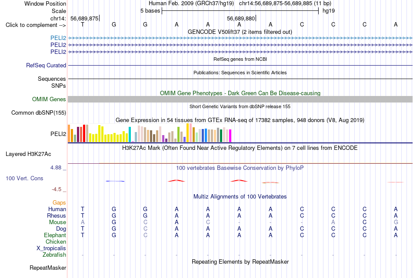Click the 56,689,875 position marker

click(84, 18)
